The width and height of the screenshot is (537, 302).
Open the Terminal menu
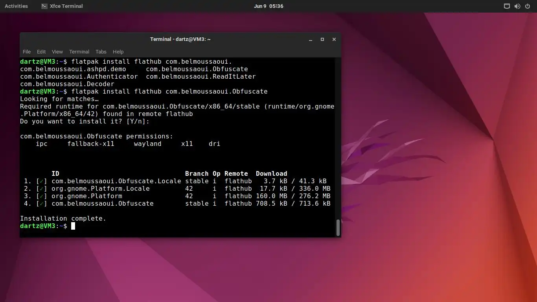[79, 52]
